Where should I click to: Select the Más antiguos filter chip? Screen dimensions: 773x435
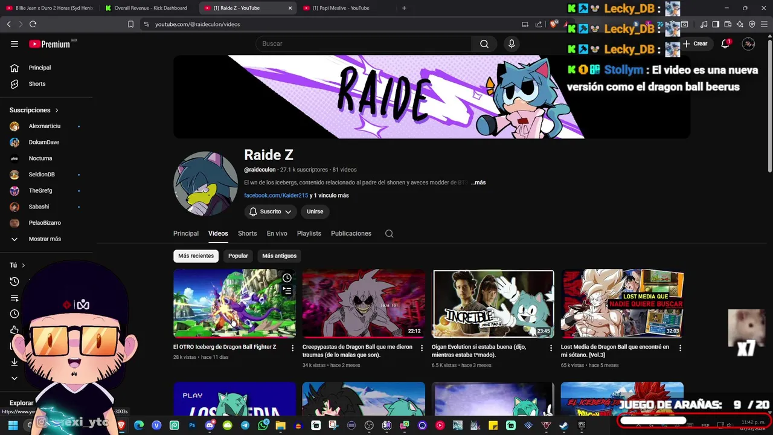pyautogui.click(x=279, y=256)
